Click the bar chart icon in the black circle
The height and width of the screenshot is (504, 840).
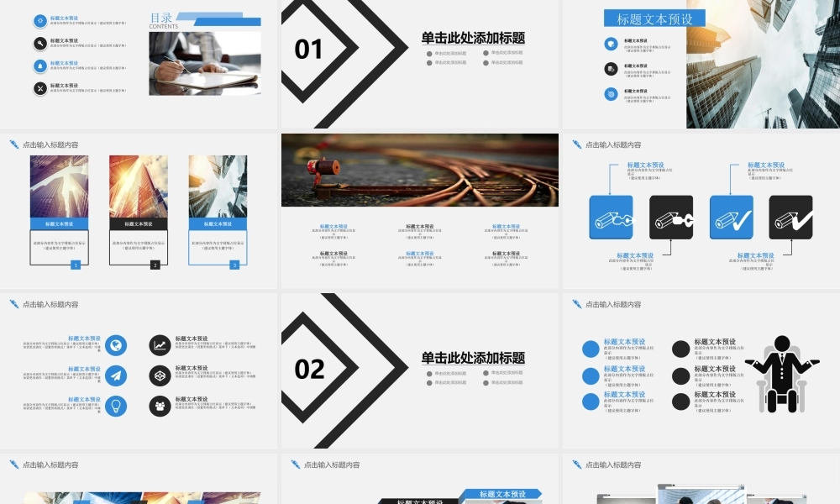click(x=160, y=344)
